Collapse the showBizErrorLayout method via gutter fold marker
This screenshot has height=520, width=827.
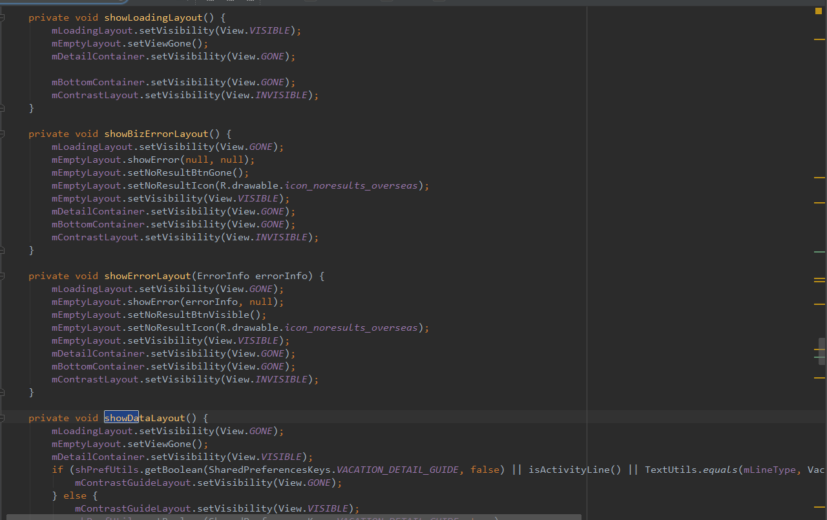3,134
